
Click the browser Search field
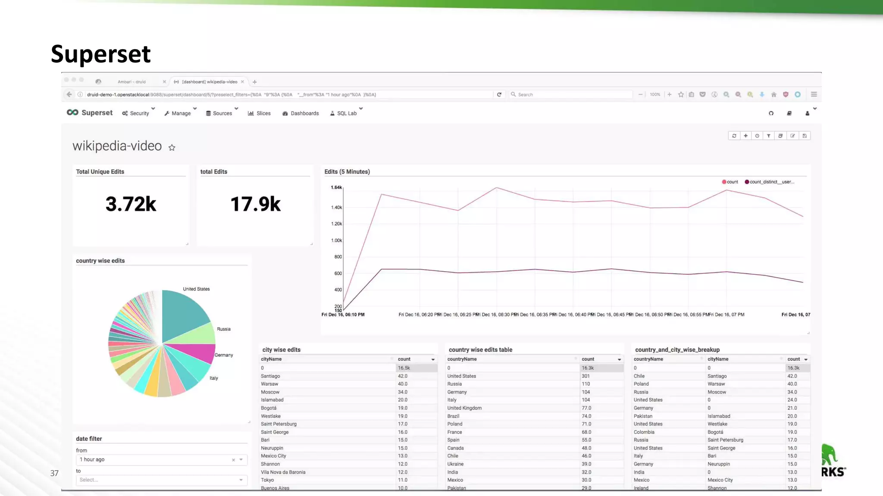point(570,94)
